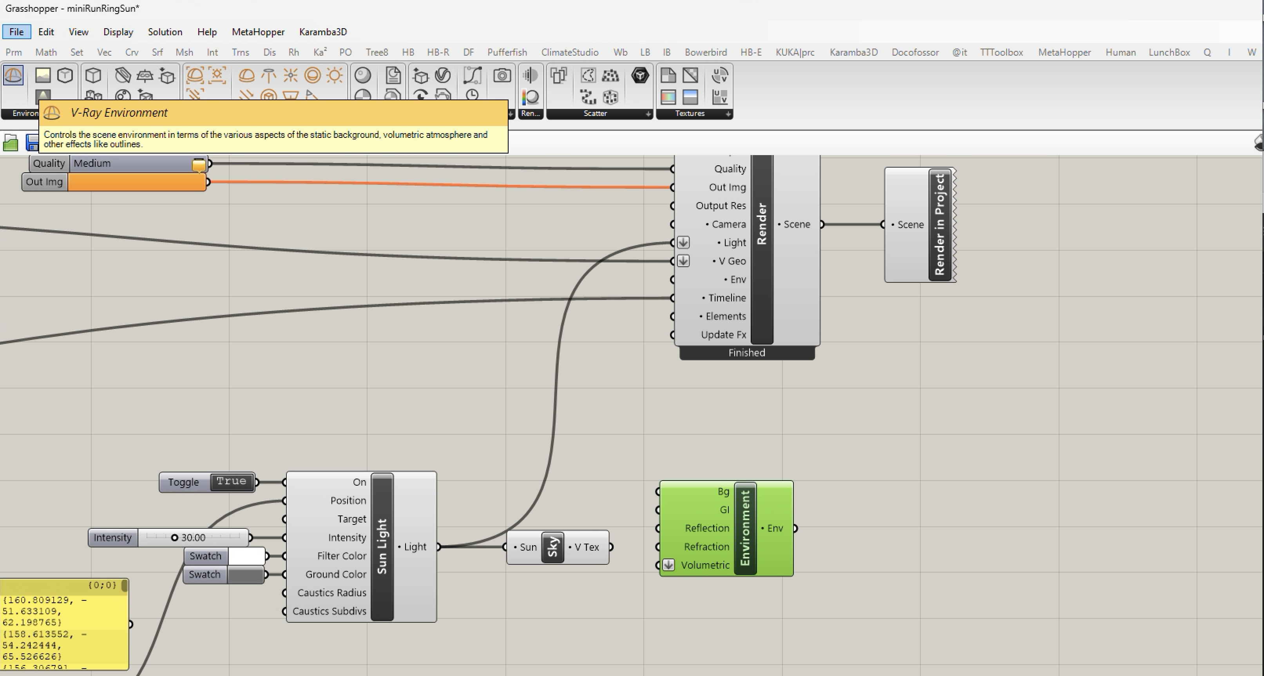Click the green Open File folder icon
This screenshot has width=1264, height=676.
pyautogui.click(x=10, y=143)
